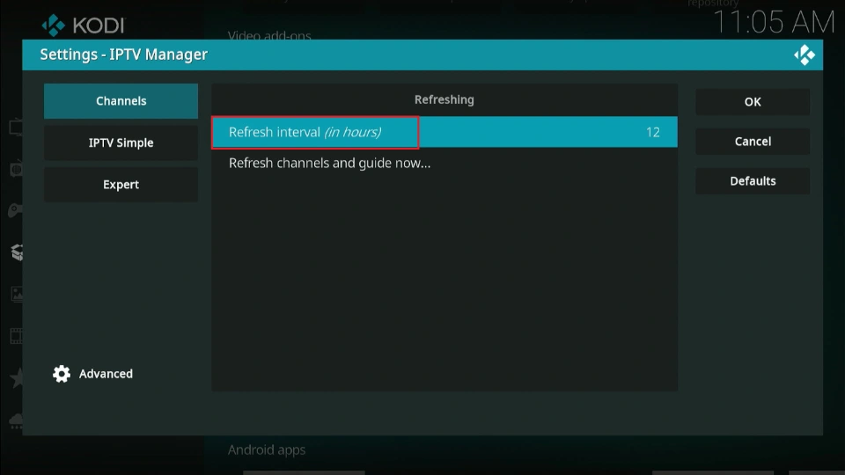The image size is (845, 475).
Task: Click the Weather cloud sidebar icon
Action: point(15,420)
